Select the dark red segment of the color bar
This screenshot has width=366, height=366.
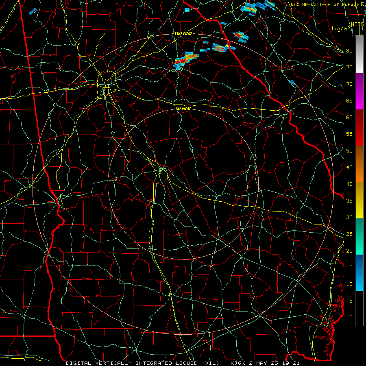[359, 128]
